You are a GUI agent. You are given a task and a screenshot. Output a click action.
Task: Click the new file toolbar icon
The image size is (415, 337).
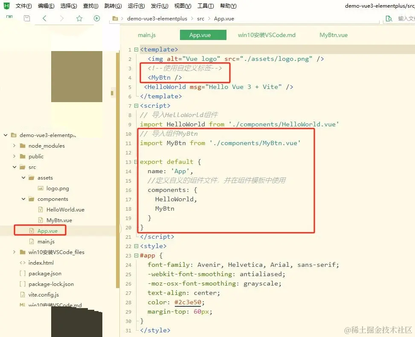click(9, 18)
